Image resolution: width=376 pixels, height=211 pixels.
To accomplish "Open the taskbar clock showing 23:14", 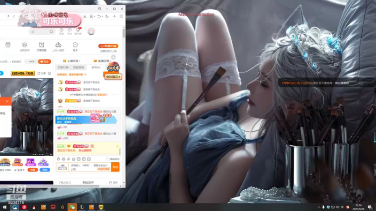I will click(358, 207).
